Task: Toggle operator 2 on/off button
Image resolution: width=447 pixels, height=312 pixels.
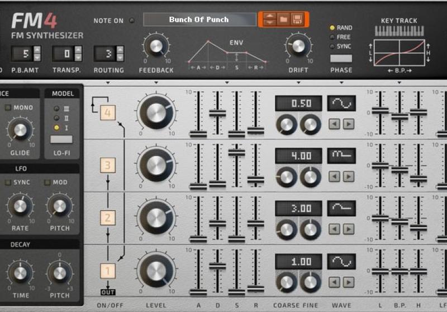Action: pos(107,217)
